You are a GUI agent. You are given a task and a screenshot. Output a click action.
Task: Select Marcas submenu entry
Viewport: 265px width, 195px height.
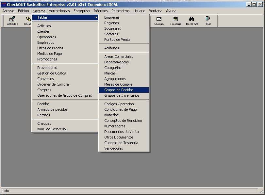tap(124, 73)
